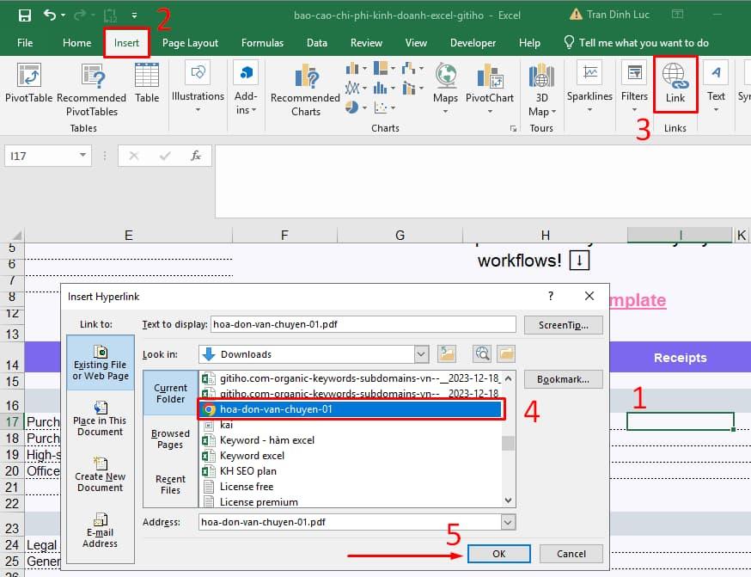
Task: Switch to the Insert ribbon tab
Action: pos(126,42)
